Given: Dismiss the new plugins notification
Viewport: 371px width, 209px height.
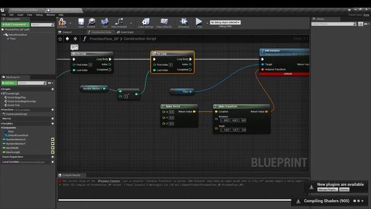Looking at the screenshot, I should point(344,190).
